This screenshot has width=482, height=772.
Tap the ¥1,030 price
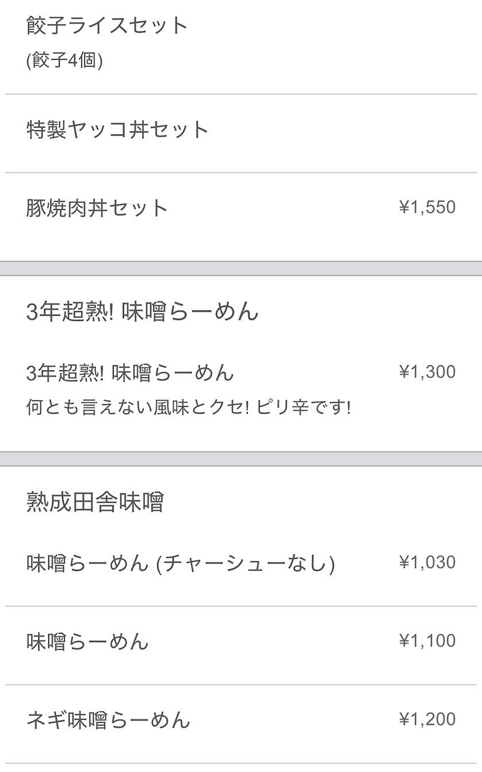[427, 562]
